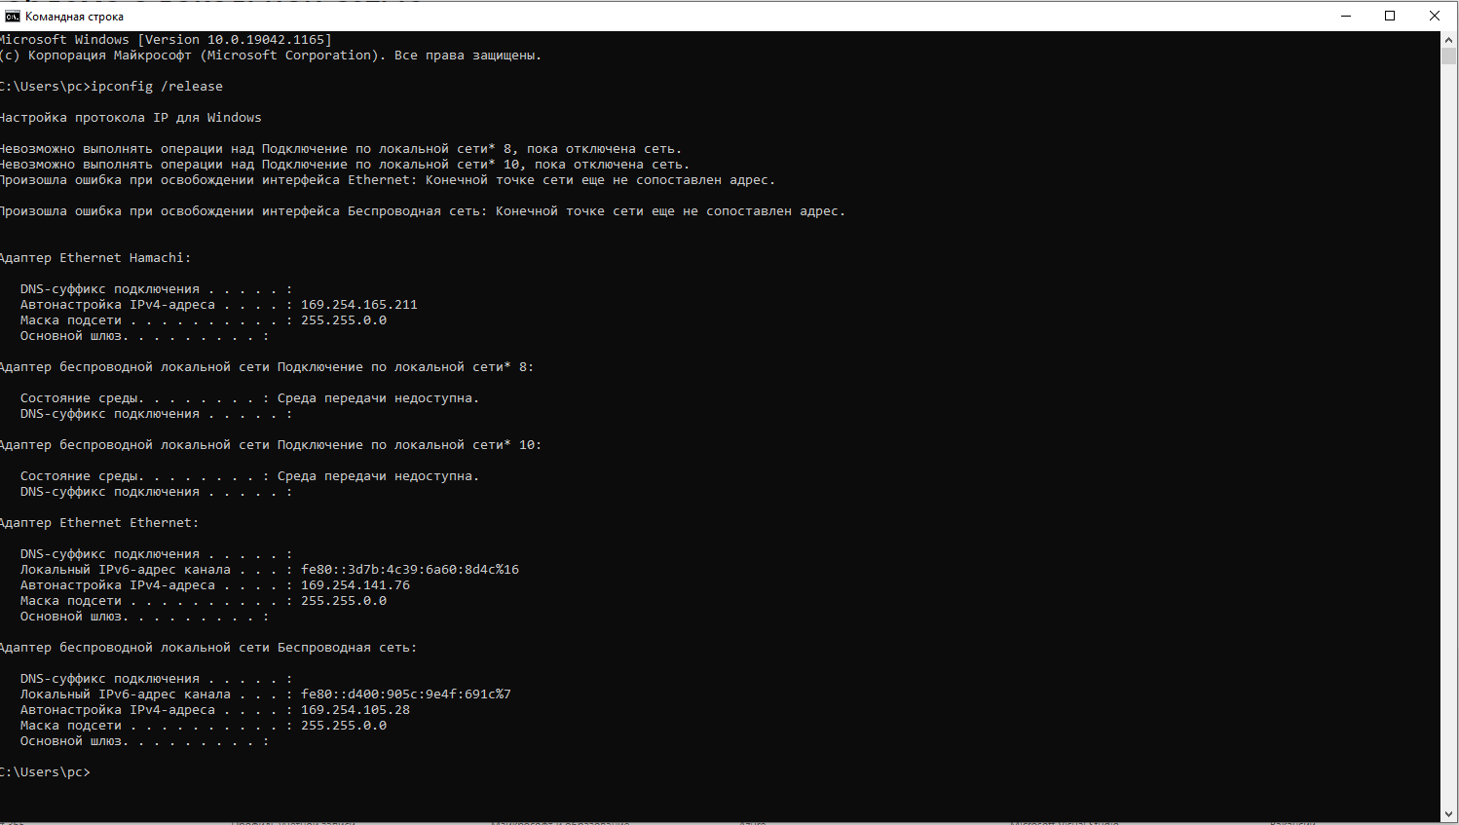Screen dimensions: 1459x825
Task: Click adapter heading 'Подключение по локальной сети* 8:'
Action: tap(266, 367)
